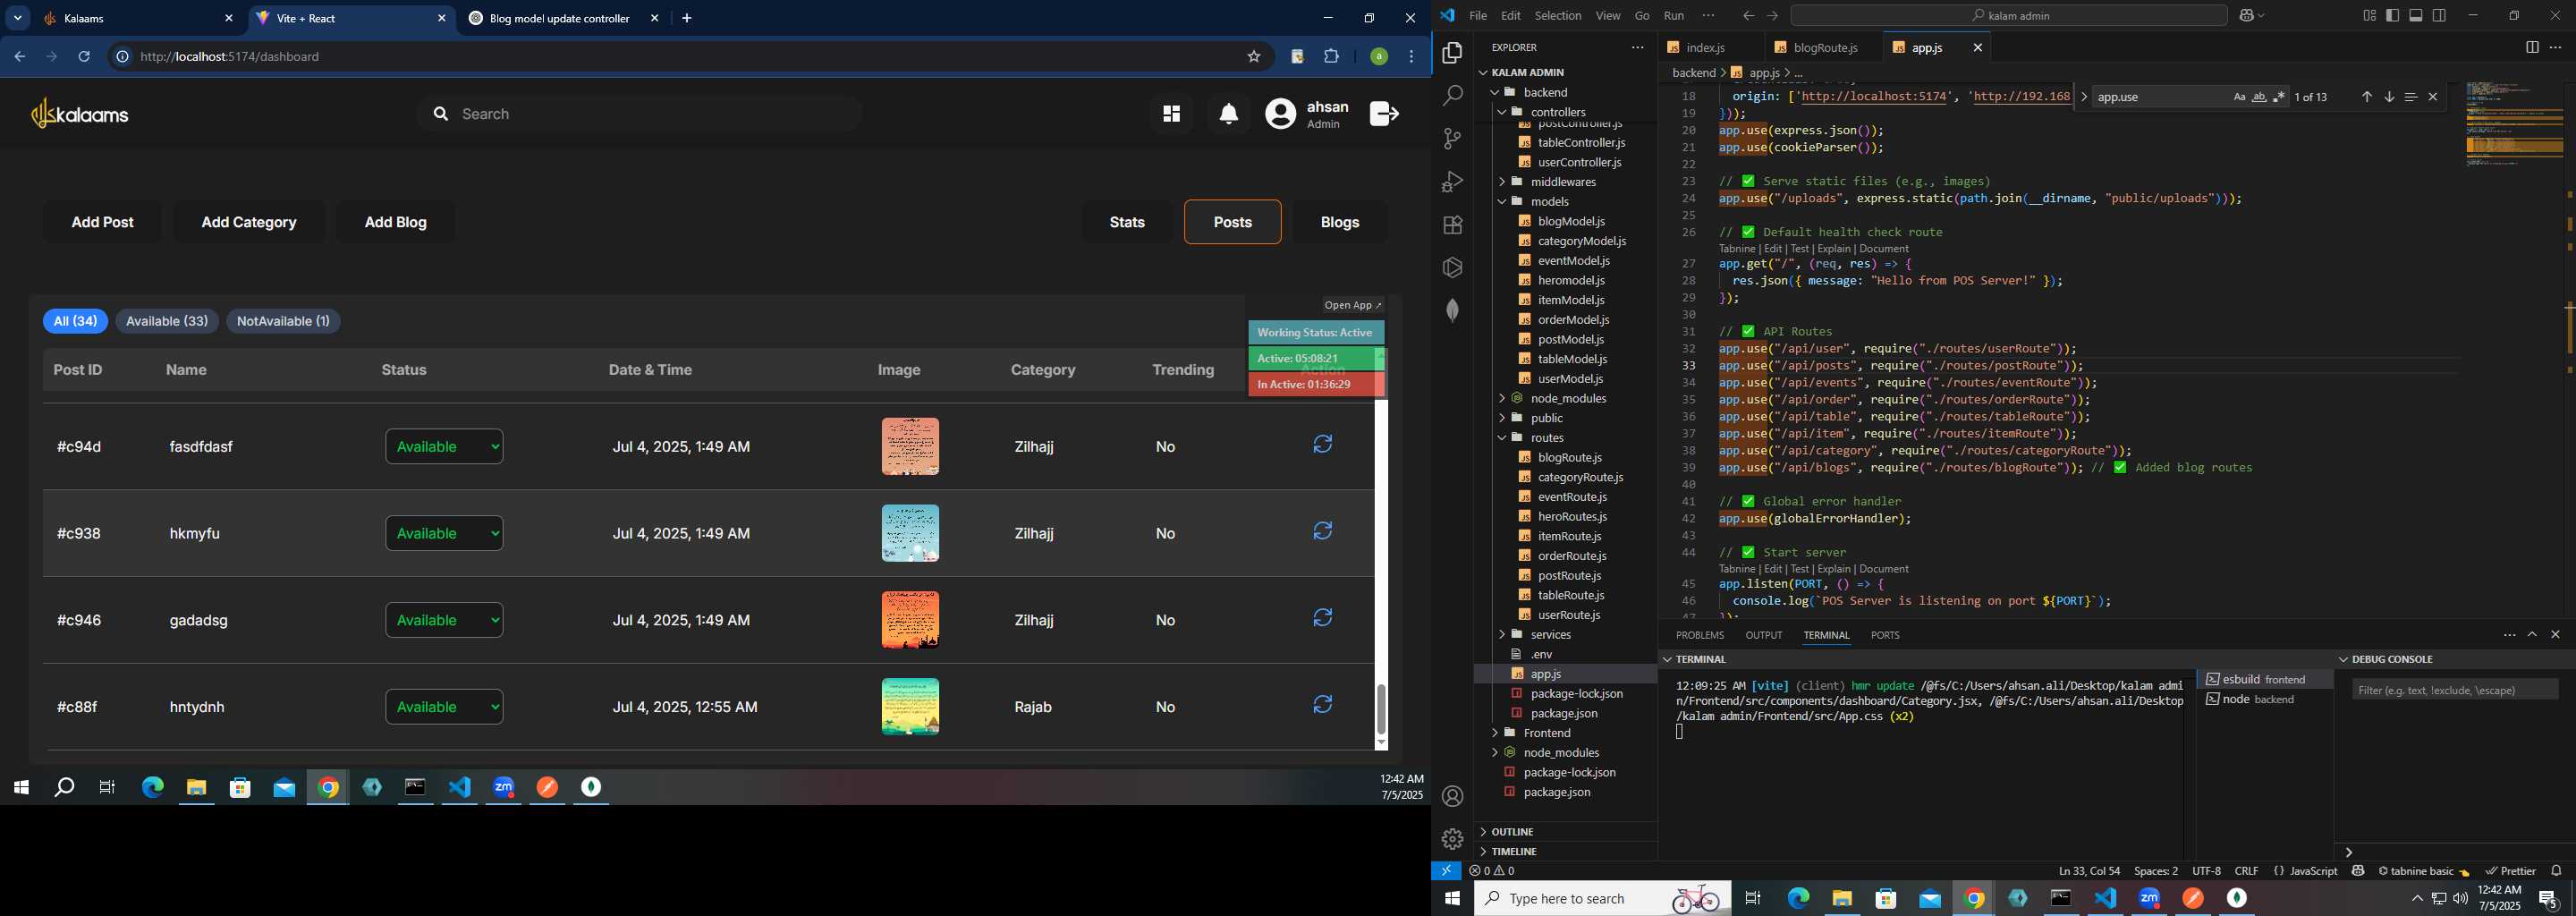Open the Run and Debug view
Image resolution: width=2576 pixels, height=916 pixels.
pyautogui.click(x=1452, y=182)
